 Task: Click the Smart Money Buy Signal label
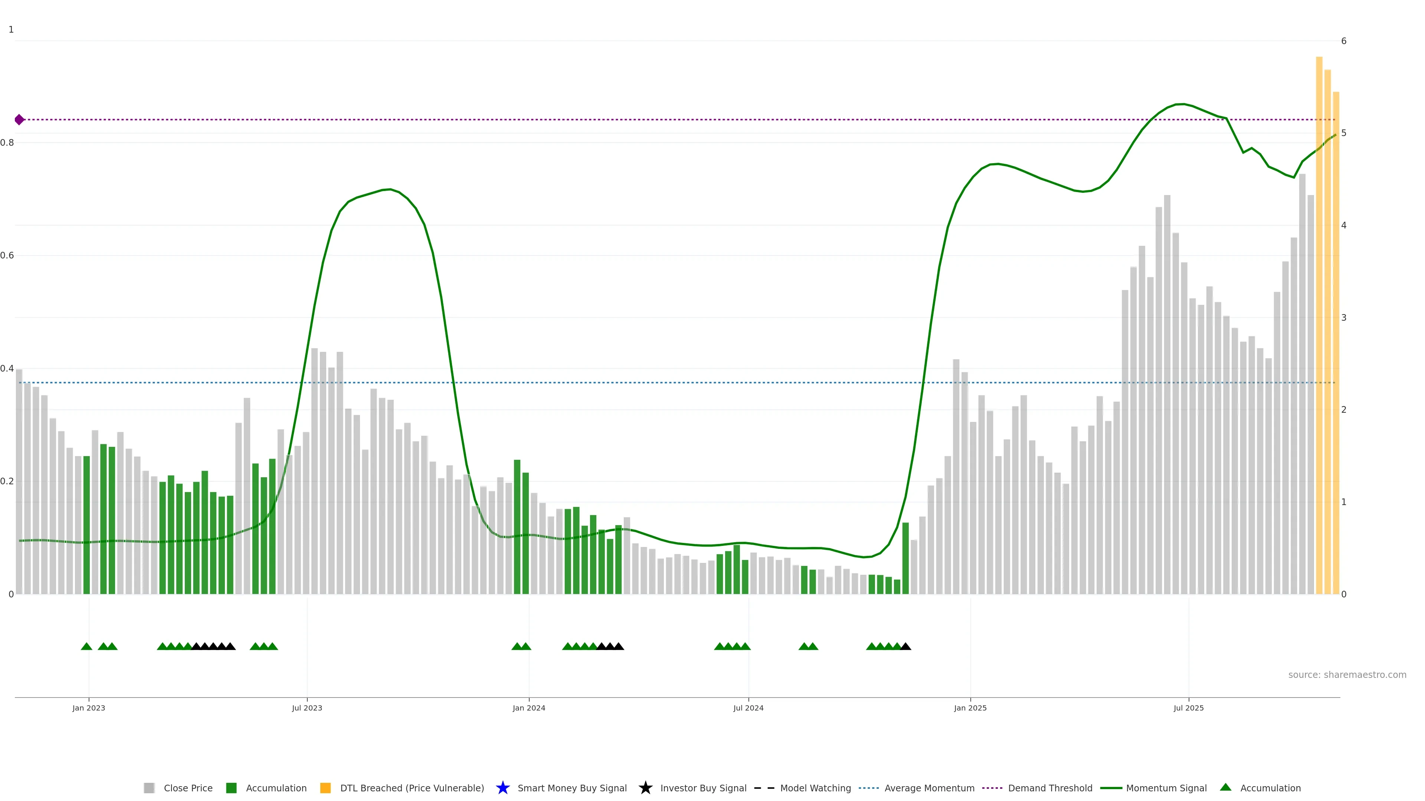(x=572, y=788)
